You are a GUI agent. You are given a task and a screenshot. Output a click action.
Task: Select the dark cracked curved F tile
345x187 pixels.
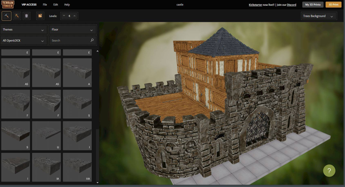pos(16,104)
